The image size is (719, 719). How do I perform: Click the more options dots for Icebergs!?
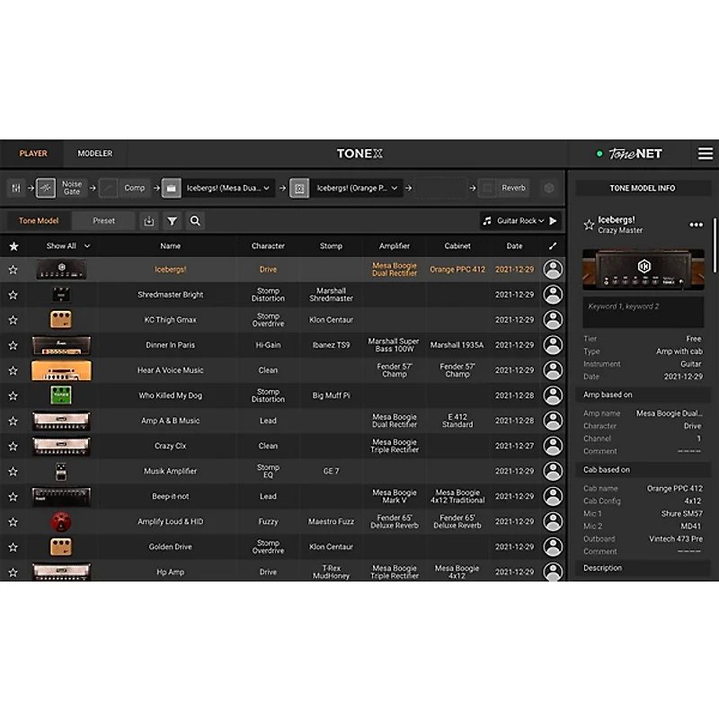(x=694, y=223)
